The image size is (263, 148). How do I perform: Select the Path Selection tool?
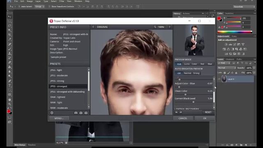9,90
